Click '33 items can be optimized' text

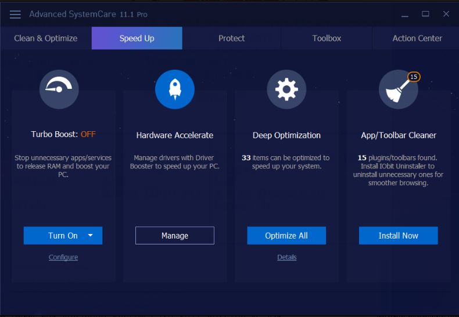coord(286,162)
